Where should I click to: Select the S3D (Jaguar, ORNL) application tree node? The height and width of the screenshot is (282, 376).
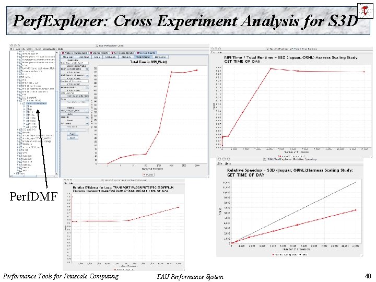pyautogui.click(x=31, y=100)
